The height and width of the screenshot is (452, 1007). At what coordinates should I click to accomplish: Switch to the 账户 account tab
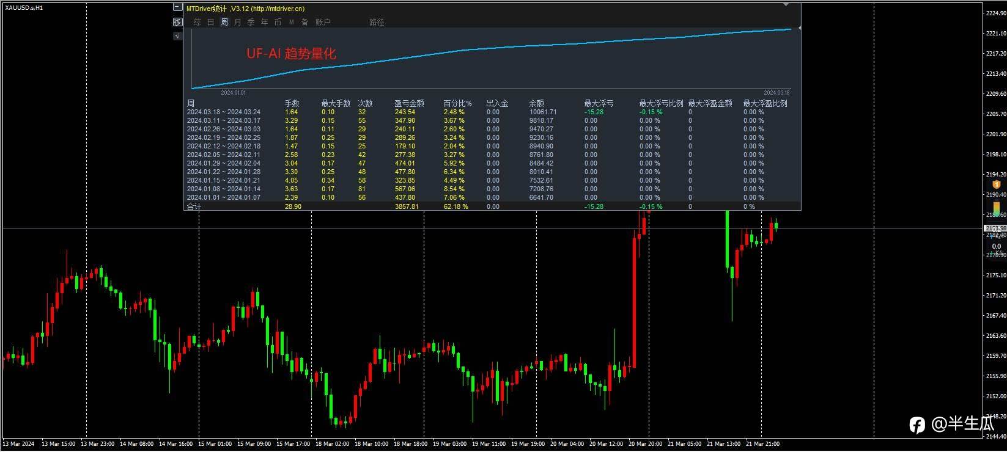pyautogui.click(x=323, y=22)
